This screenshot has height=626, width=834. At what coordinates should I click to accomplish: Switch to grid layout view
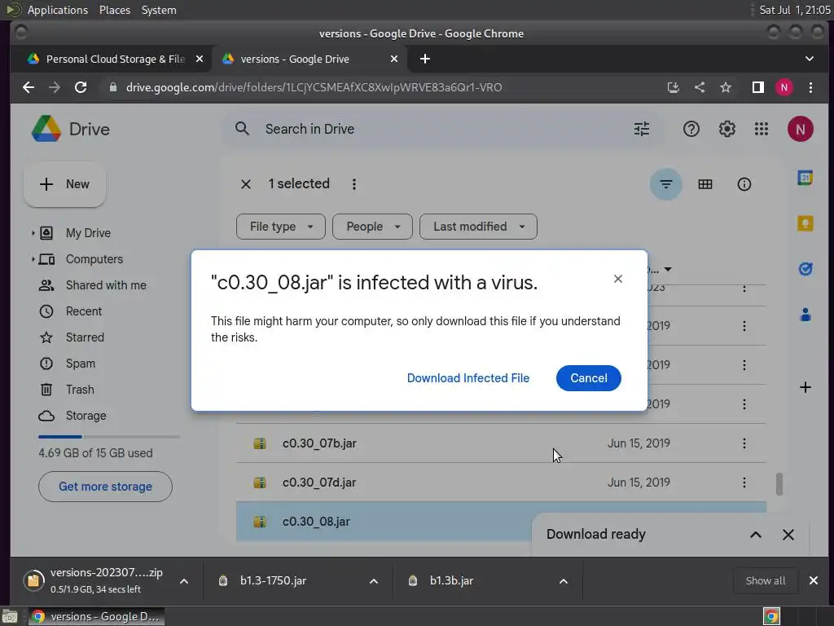coord(705,184)
